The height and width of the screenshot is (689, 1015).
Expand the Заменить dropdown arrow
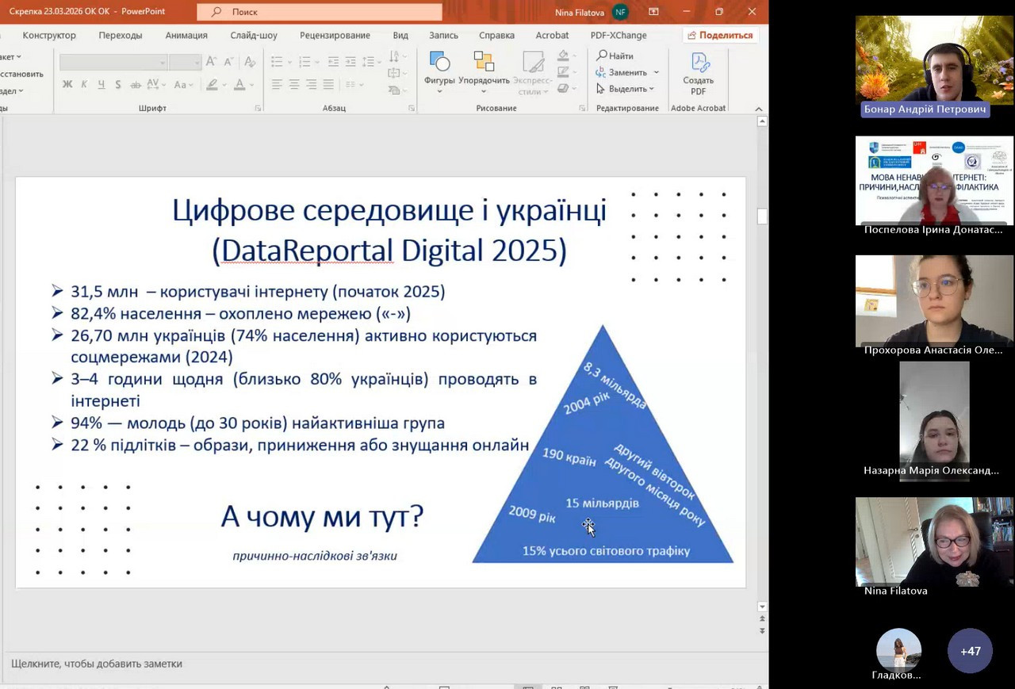point(656,73)
